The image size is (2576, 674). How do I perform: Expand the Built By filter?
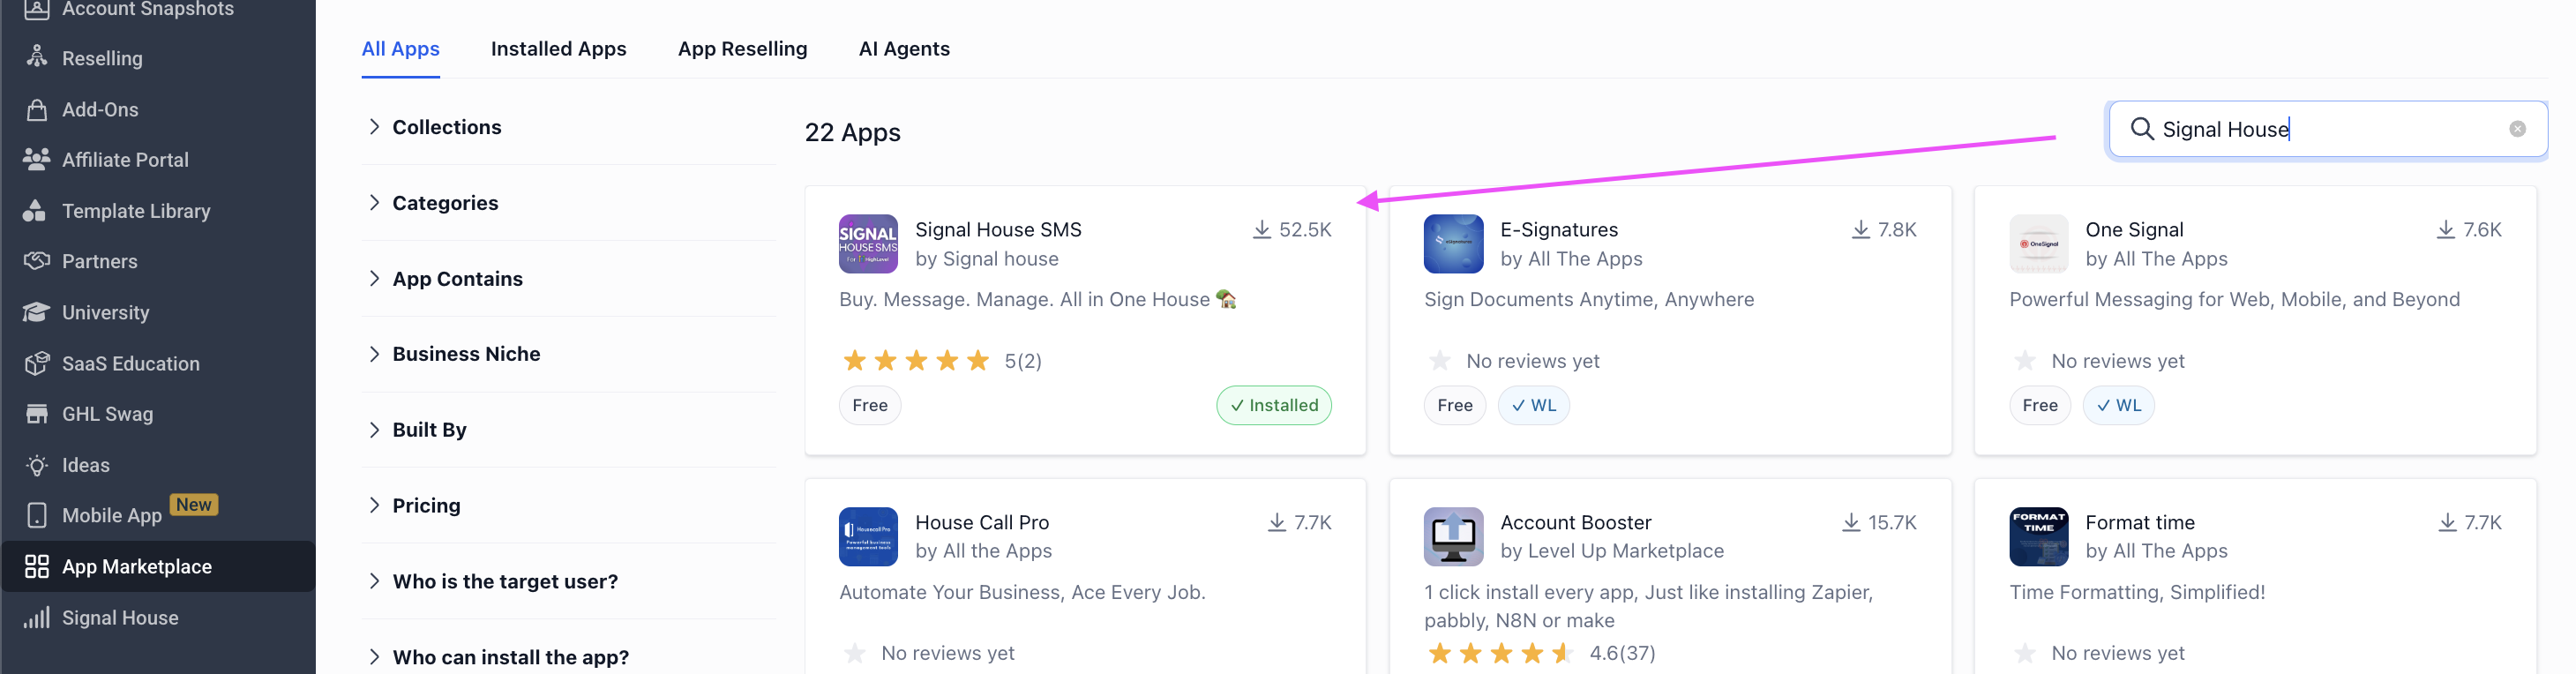[x=429, y=430]
